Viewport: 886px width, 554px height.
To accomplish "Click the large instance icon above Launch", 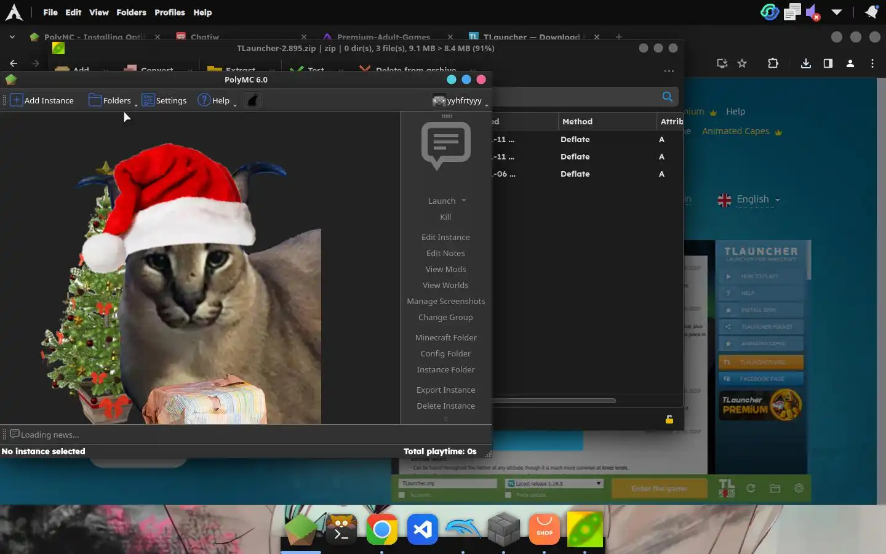I will click(446, 145).
